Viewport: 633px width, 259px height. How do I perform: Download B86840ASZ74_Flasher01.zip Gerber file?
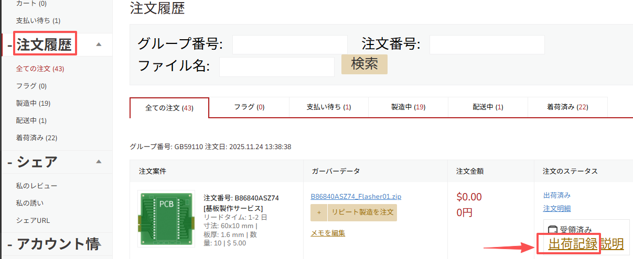pos(356,197)
